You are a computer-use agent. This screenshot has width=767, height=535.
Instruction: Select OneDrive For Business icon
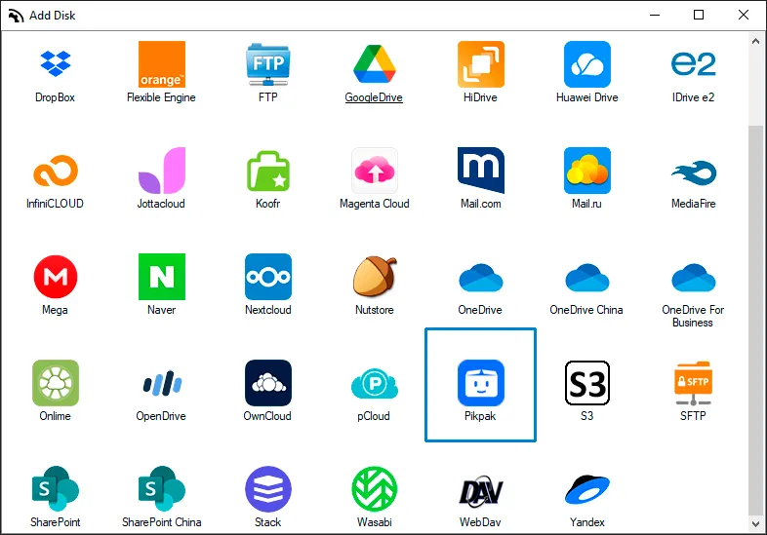coord(693,278)
